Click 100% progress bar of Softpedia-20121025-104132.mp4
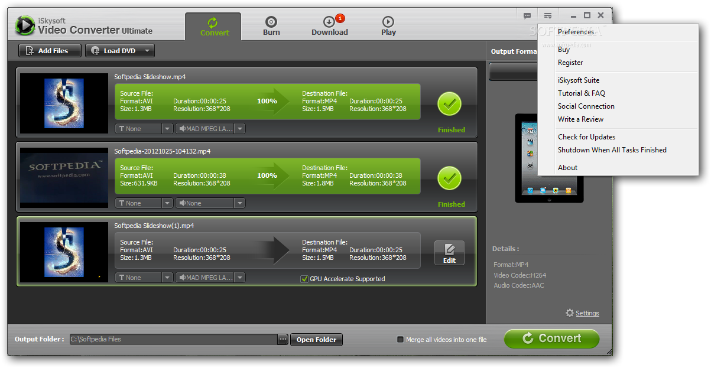The width and height of the screenshot is (711, 368). 267,176
